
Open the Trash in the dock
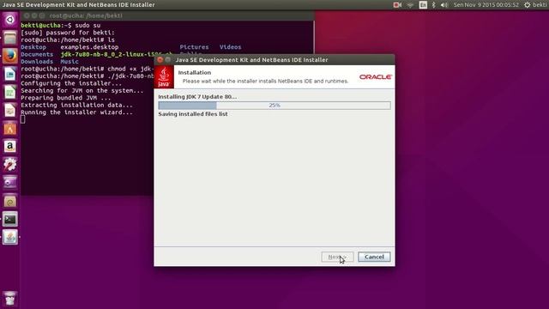[x=9, y=298]
